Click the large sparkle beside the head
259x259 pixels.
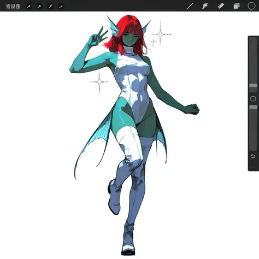[161, 34]
